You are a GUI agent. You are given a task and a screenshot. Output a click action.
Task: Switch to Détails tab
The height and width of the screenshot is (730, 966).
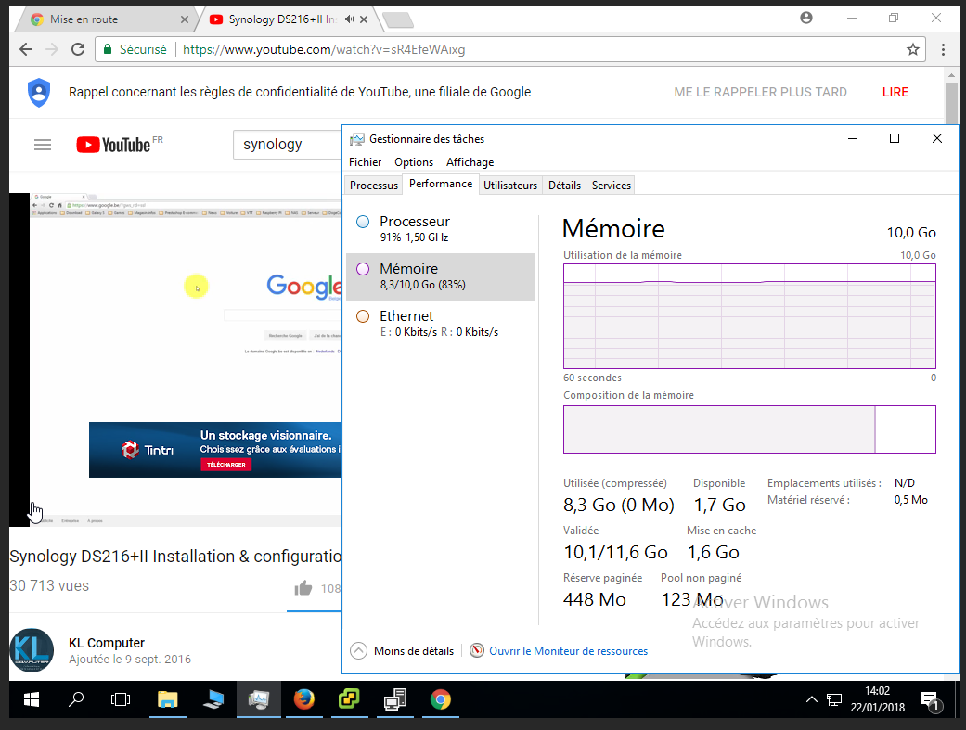pyautogui.click(x=564, y=186)
